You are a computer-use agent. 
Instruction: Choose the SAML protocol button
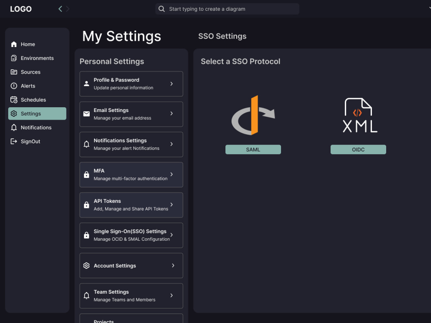pos(253,149)
